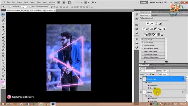Image resolution: width=188 pixels, height=106 pixels.
Task: Select the Eraser tool
Action: (x=3, y=47)
